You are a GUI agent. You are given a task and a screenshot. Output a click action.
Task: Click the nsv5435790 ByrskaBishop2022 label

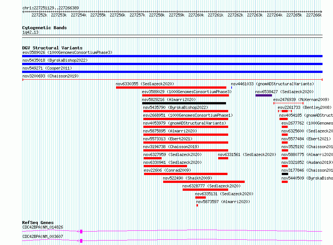175,107
